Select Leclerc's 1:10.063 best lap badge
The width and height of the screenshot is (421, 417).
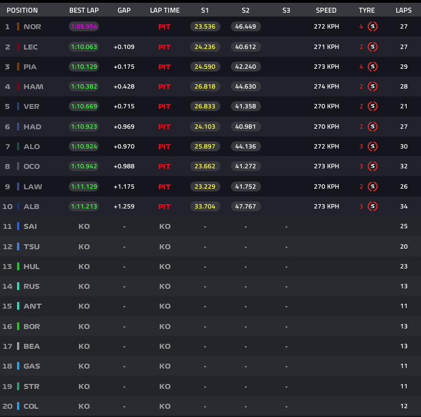[x=84, y=47]
